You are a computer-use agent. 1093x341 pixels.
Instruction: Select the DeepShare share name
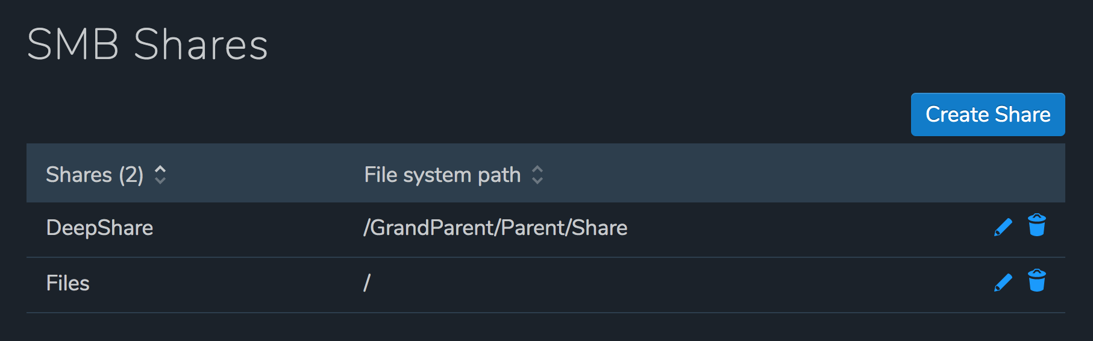point(99,228)
